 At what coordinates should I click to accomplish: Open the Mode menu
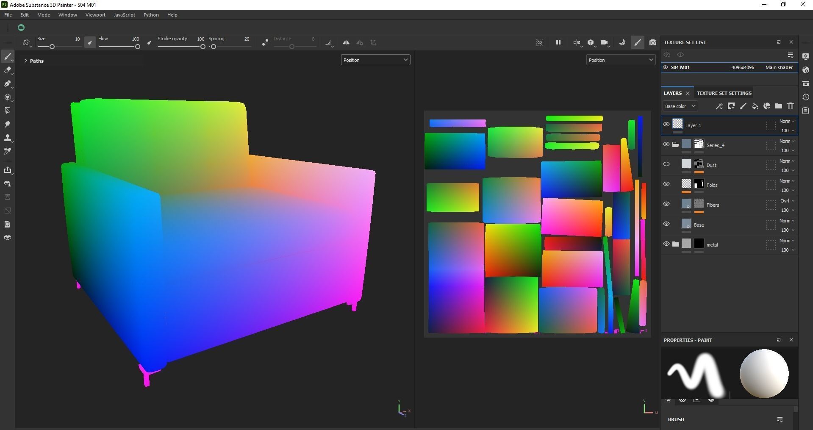coord(44,15)
